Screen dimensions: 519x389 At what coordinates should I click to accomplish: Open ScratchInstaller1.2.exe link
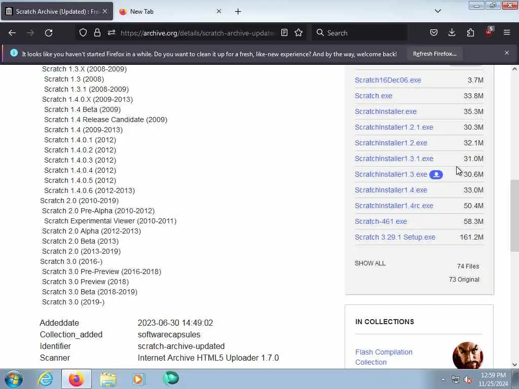(391, 143)
